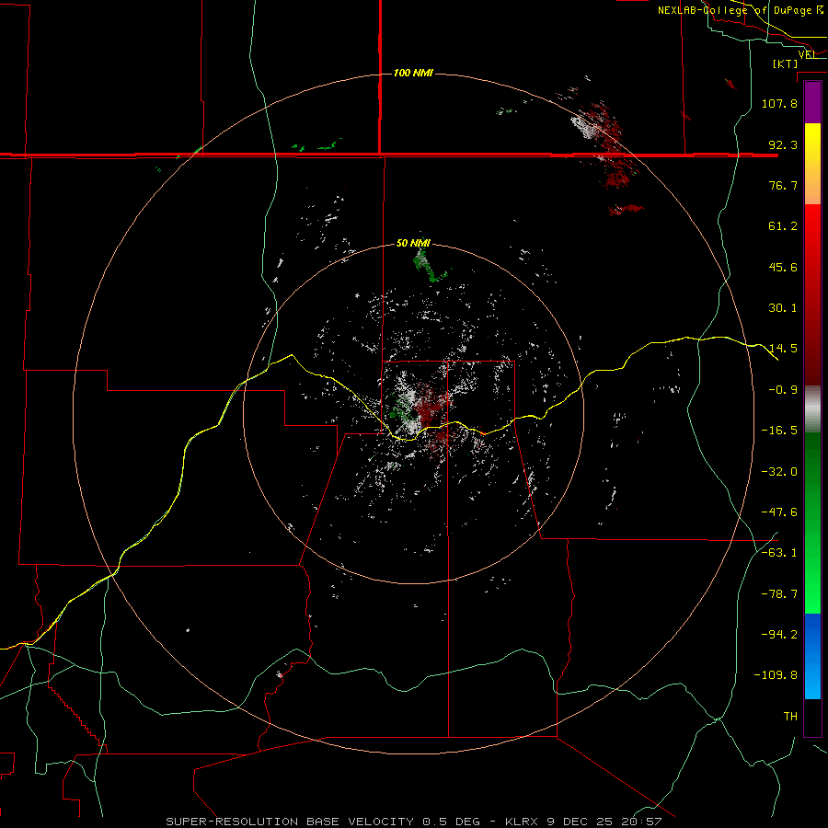Click the VEL legend title
This screenshot has width=828, height=828.
[807, 54]
